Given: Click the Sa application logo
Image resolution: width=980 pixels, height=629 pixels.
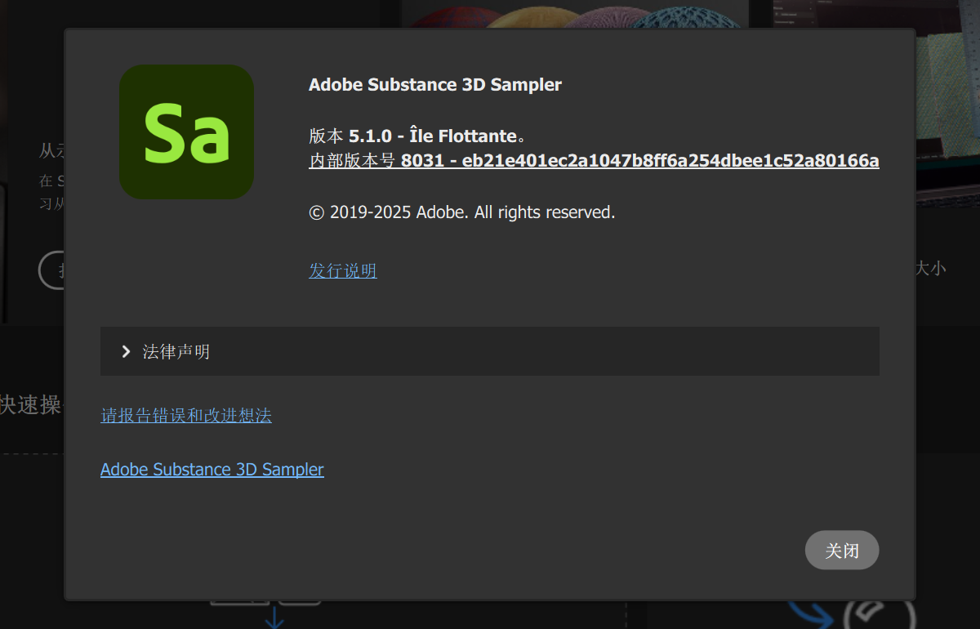Looking at the screenshot, I should tap(186, 132).
